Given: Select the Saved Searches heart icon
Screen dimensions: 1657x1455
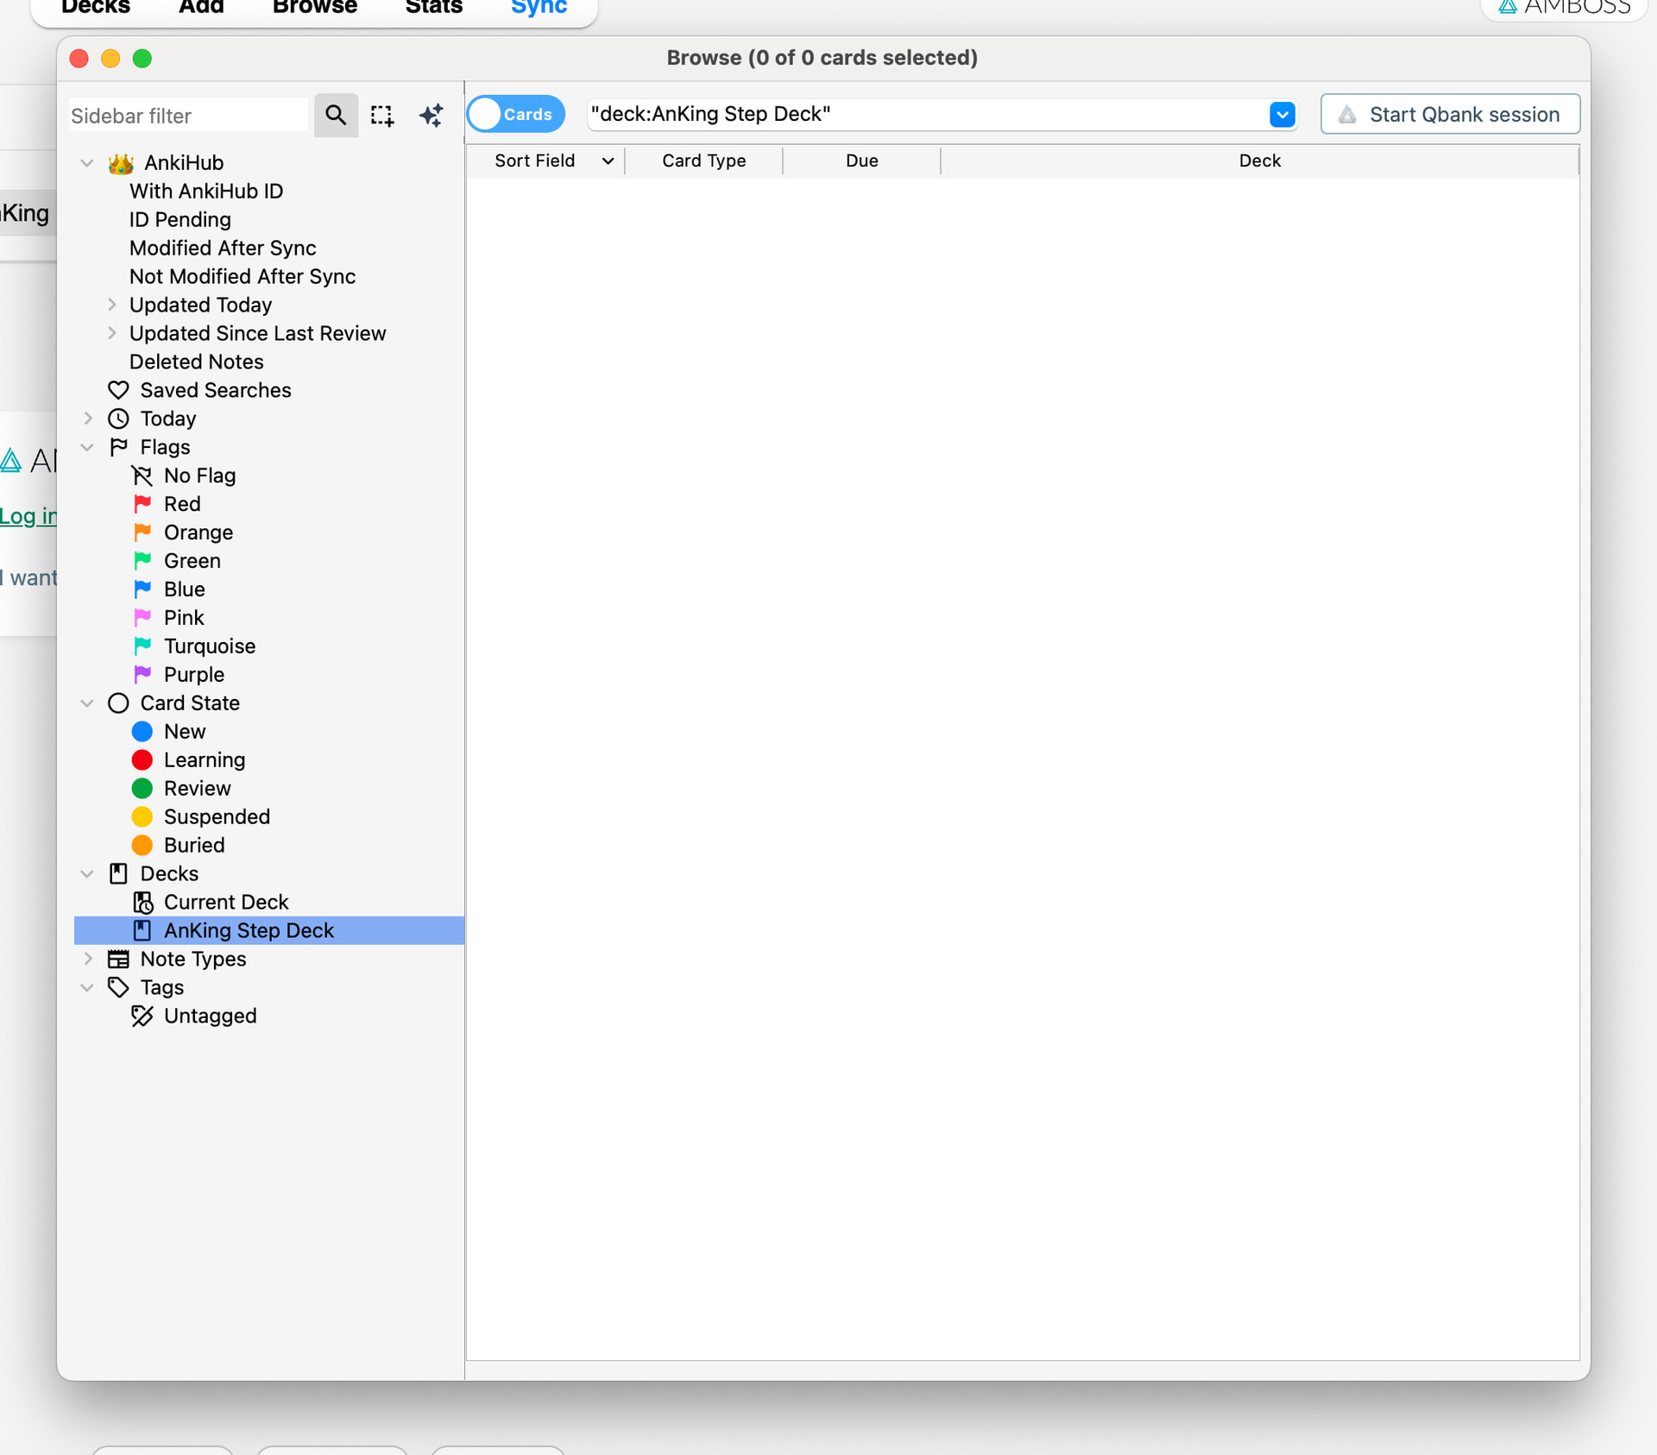Looking at the screenshot, I should (118, 390).
